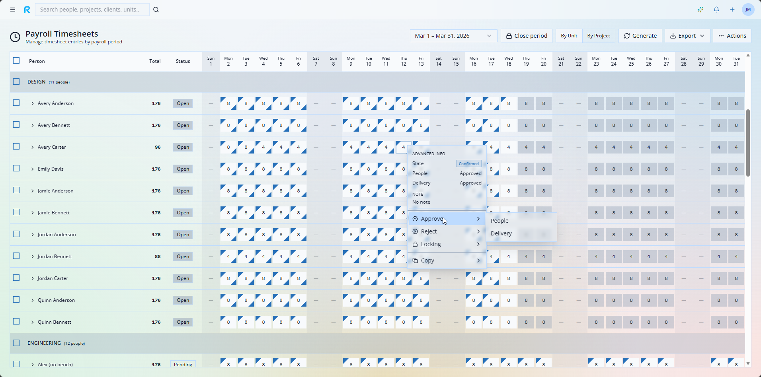This screenshot has width=761, height=377.
Task: Click the R app logo
Action: pos(27,9)
